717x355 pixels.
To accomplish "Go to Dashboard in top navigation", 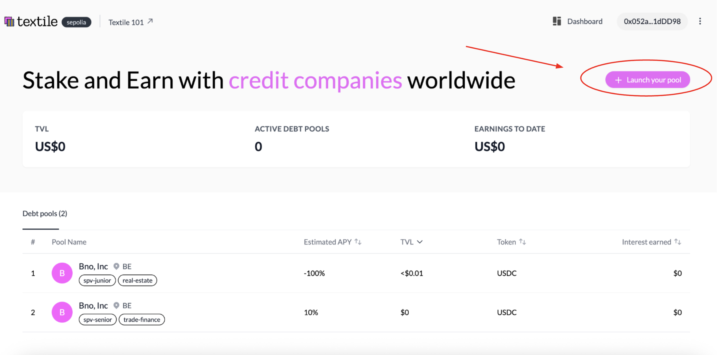I will [x=585, y=21].
